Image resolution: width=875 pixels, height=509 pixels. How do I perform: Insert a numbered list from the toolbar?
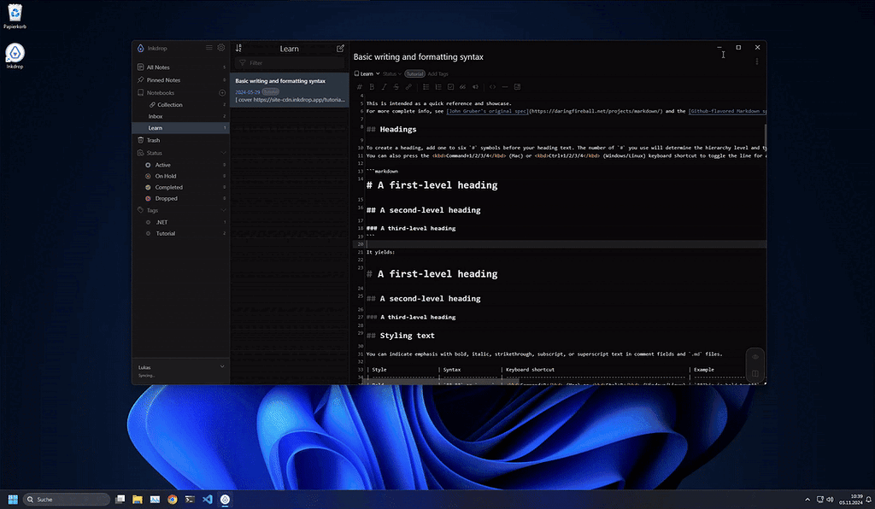coord(438,86)
